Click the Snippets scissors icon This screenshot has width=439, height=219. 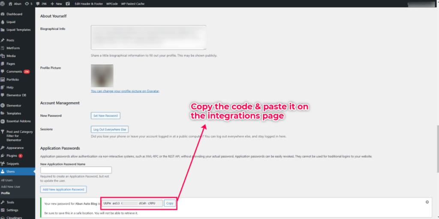click(3, 164)
